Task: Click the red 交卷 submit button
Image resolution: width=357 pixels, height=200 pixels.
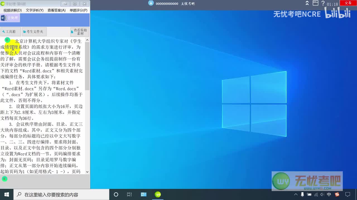Action: [348, 3]
